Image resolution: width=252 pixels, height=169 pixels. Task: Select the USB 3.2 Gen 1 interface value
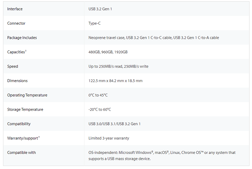pos(100,9)
